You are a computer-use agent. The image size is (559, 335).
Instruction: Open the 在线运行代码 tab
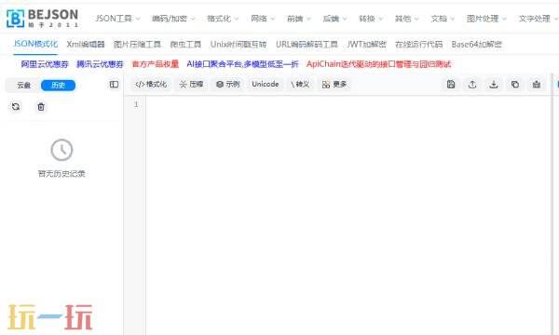(418, 44)
